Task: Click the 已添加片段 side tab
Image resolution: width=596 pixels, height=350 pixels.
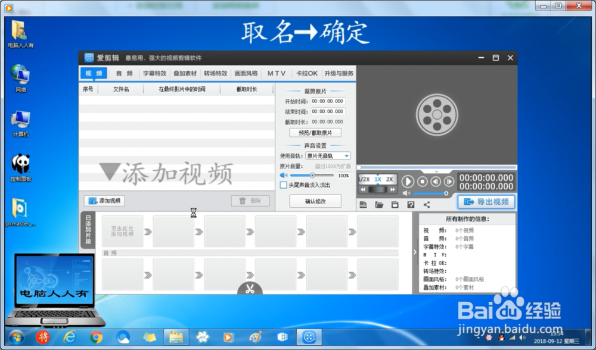Action: pos(88,230)
